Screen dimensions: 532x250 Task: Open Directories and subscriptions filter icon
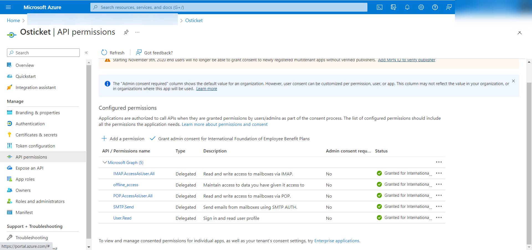(393, 7)
